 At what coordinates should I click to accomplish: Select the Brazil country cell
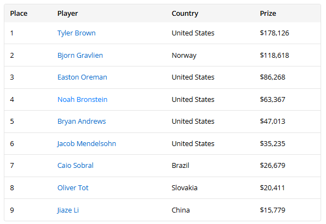[x=181, y=166]
